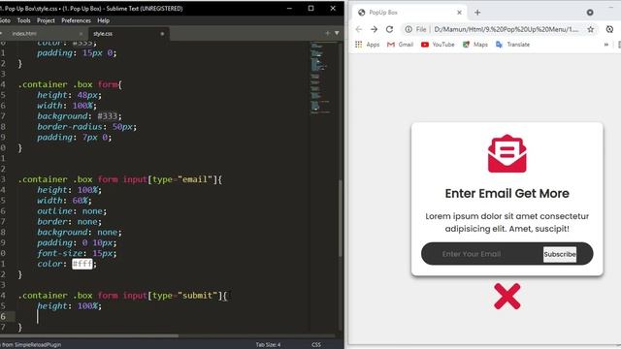Open the Chrome extension icon beside address bar
Viewport: 621px width, 349px height.
[x=609, y=29]
